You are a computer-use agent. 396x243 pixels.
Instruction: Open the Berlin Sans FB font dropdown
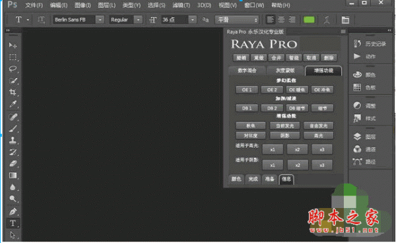100,20
